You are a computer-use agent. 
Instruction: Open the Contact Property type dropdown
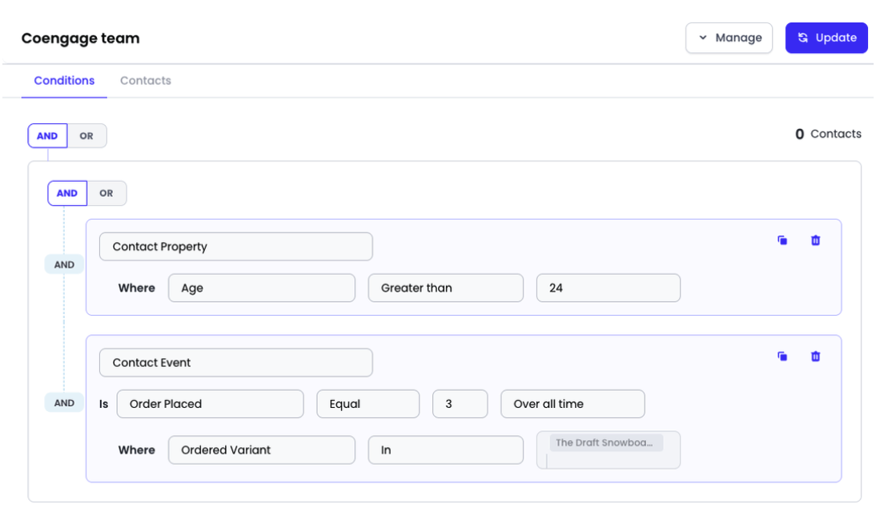235,247
